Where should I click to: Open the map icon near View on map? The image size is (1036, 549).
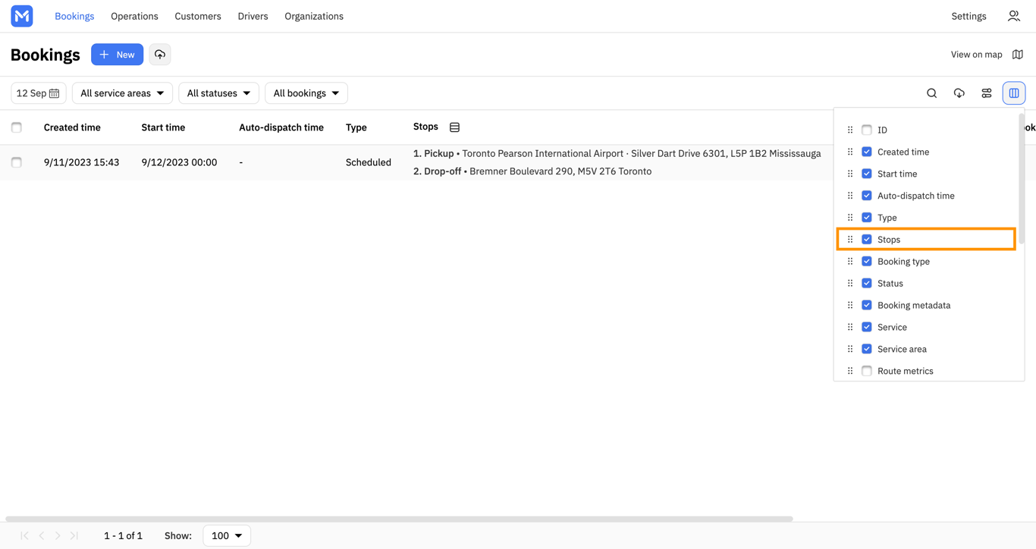click(x=1018, y=55)
